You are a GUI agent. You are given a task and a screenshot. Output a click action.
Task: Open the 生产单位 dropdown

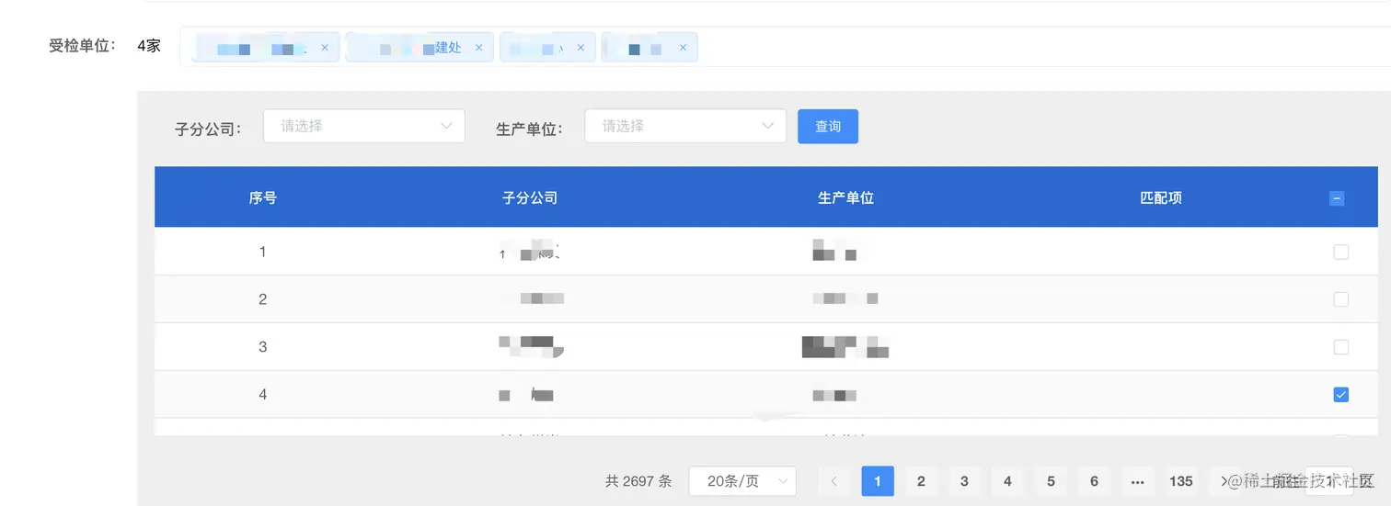(685, 126)
